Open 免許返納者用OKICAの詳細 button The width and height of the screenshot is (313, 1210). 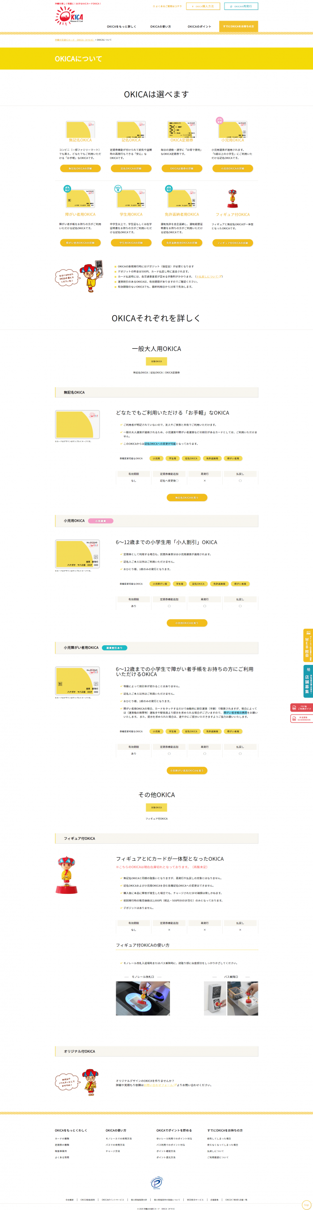point(182,243)
